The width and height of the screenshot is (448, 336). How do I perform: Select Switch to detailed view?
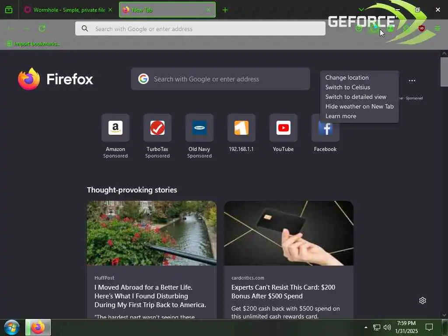(x=356, y=97)
